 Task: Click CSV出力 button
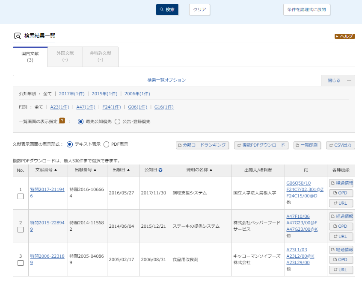tap(341, 145)
